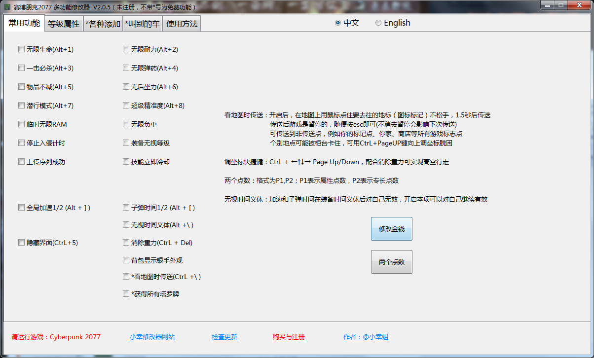
Task: Click the trainer icon in the title bar
Action: point(7,6)
